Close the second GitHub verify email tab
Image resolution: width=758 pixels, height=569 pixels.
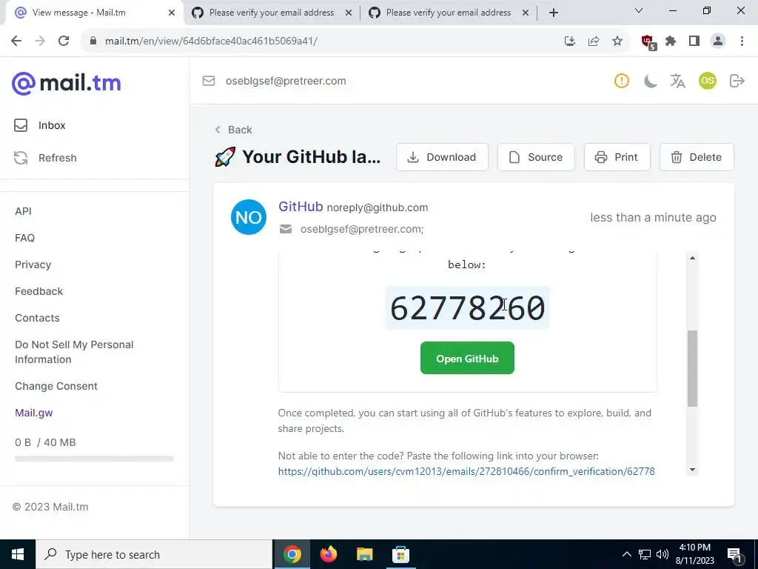click(x=526, y=13)
